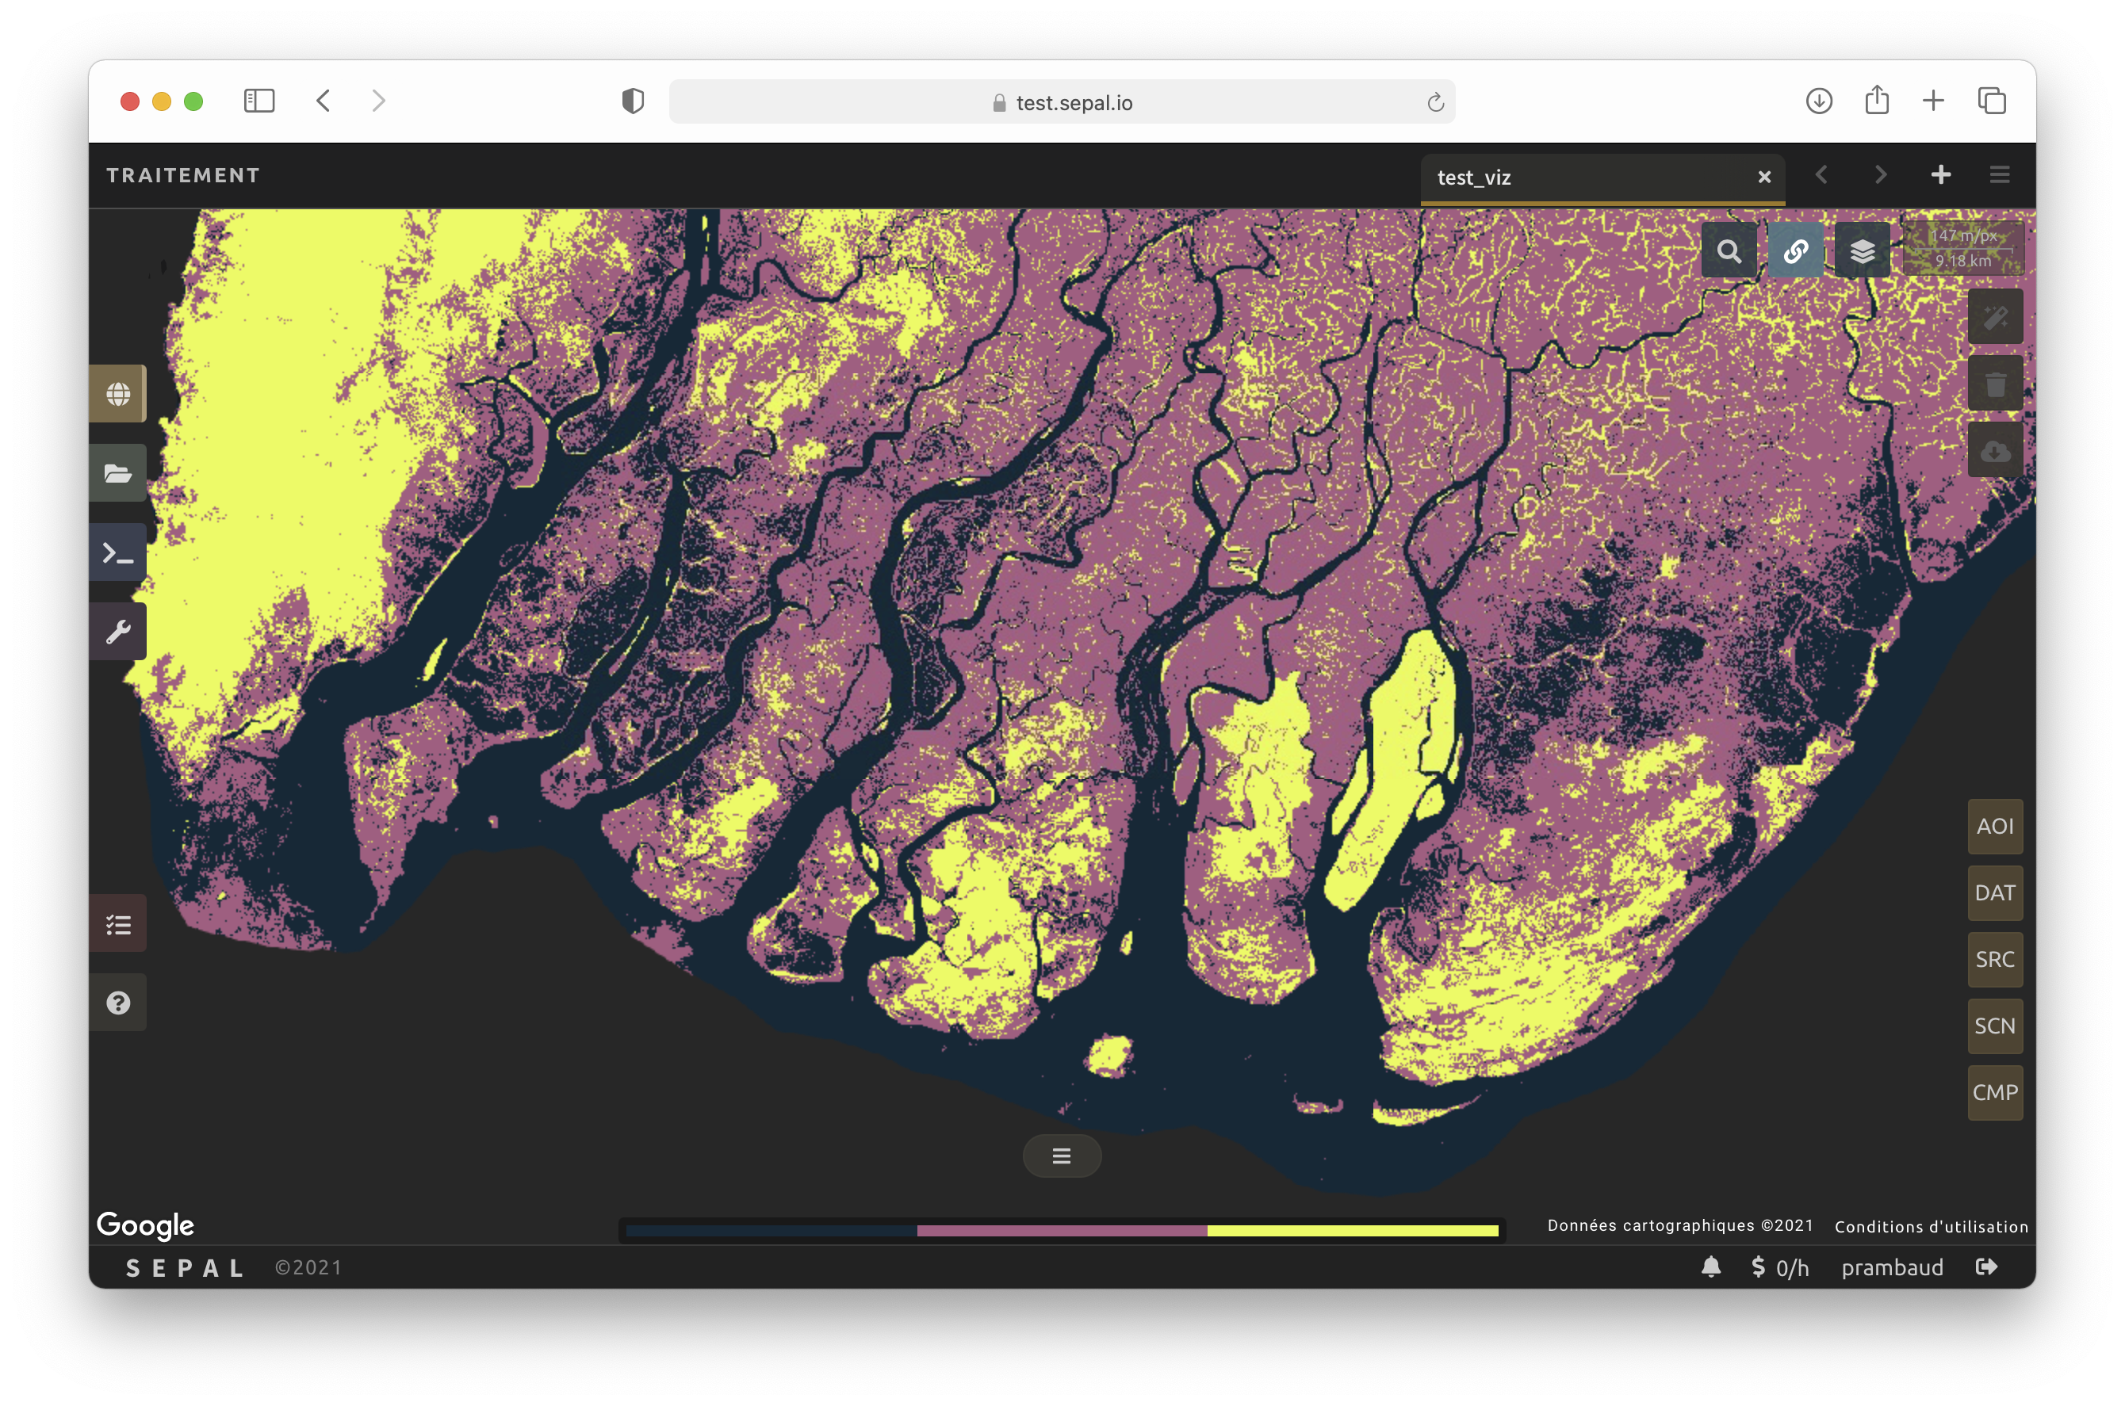The width and height of the screenshot is (2125, 1406).
Task: Open the help question mark
Action: [x=117, y=1003]
